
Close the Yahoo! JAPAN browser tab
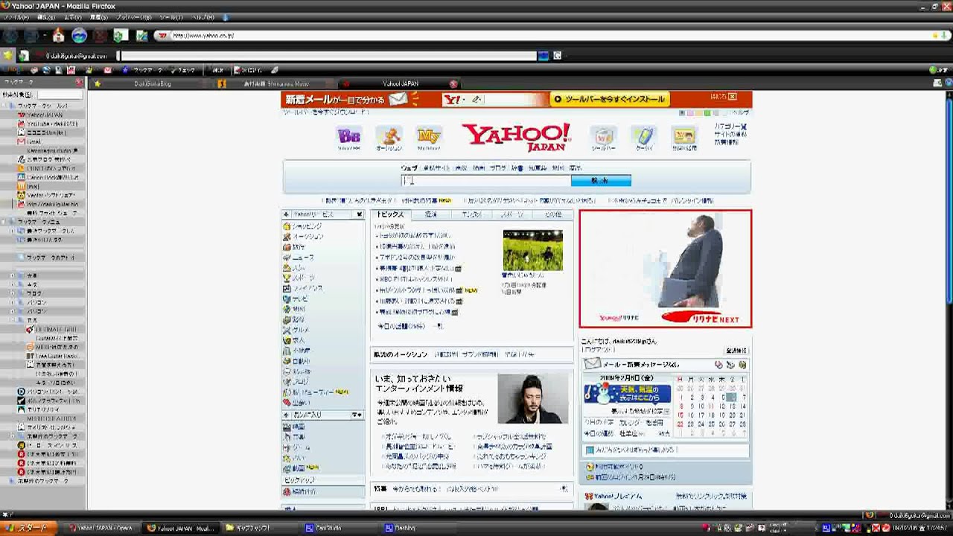pos(453,84)
